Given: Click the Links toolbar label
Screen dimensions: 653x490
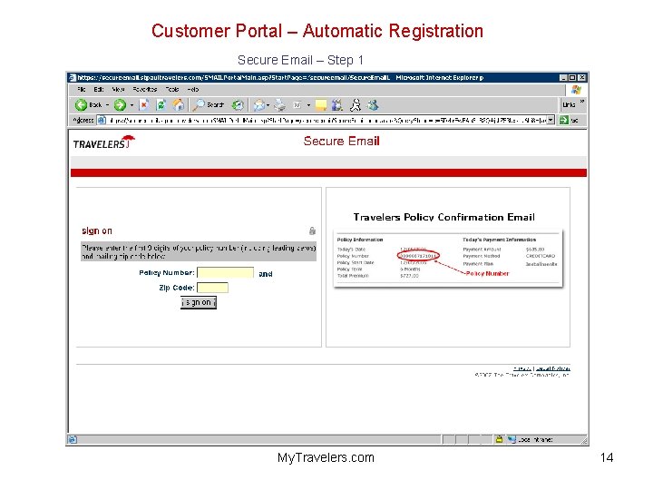Looking at the screenshot, I should tap(569, 105).
